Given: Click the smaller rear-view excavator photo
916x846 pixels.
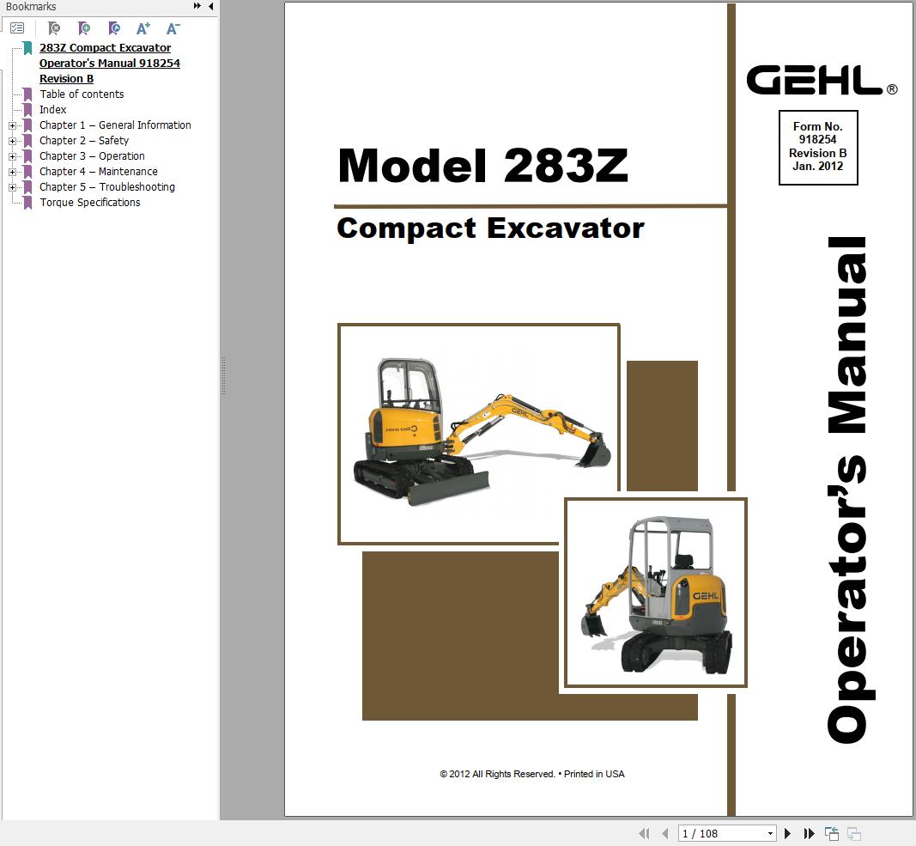Looking at the screenshot, I should (x=656, y=593).
